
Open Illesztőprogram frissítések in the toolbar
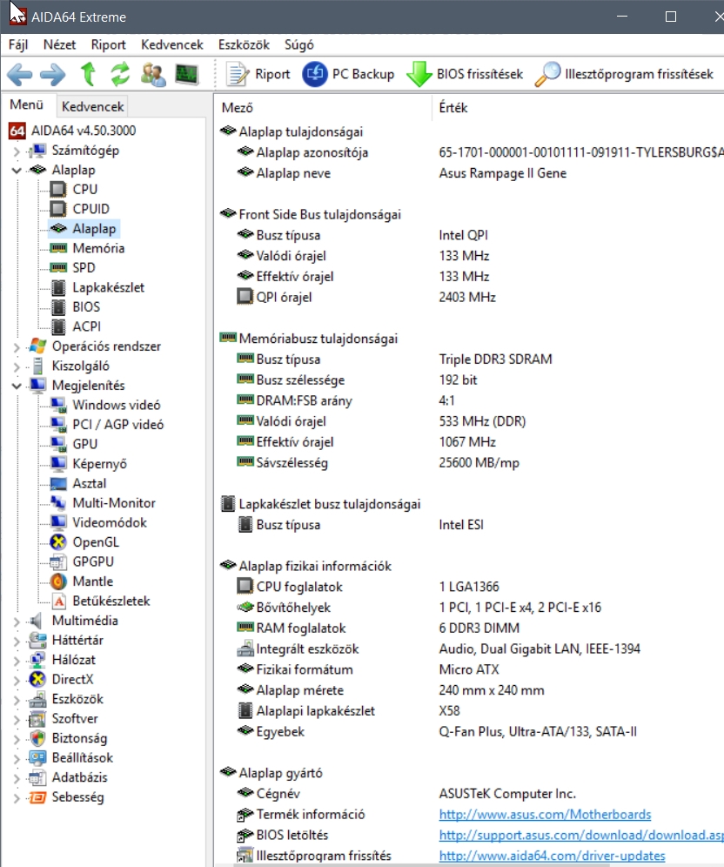(x=624, y=74)
